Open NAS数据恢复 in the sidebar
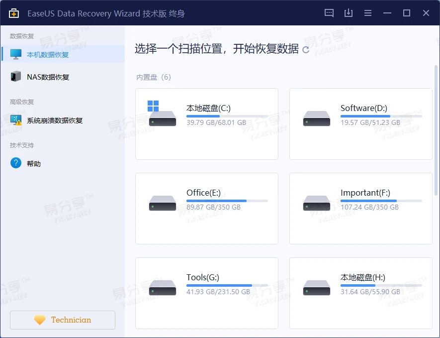 point(63,77)
